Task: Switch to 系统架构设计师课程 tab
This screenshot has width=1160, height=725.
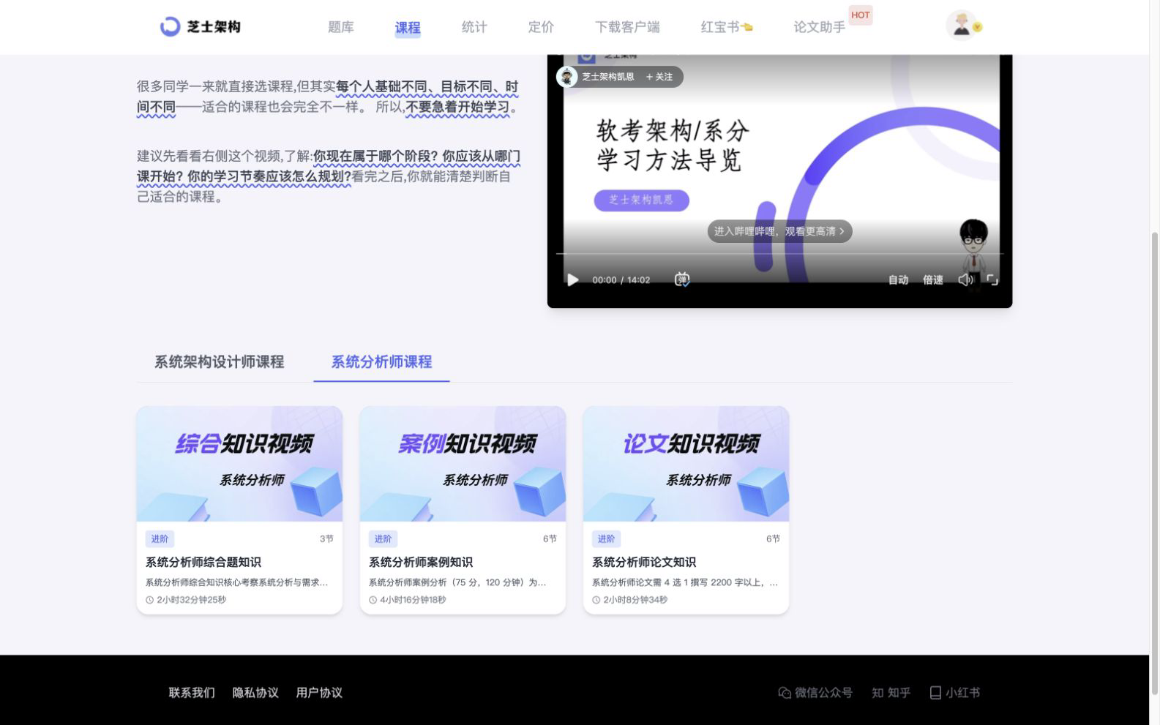Action: 219,362
